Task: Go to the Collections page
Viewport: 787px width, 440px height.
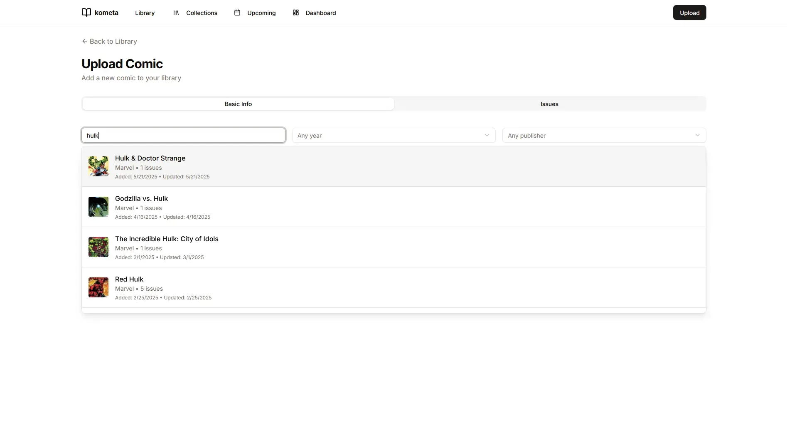Action: coord(195,13)
